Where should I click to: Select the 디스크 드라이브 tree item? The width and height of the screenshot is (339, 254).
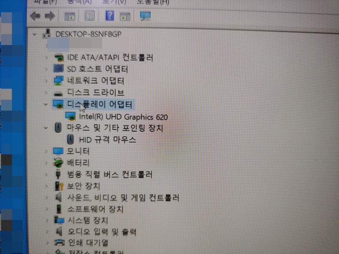click(95, 93)
